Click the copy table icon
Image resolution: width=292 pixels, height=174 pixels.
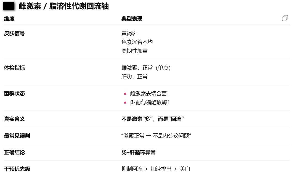(285, 18)
